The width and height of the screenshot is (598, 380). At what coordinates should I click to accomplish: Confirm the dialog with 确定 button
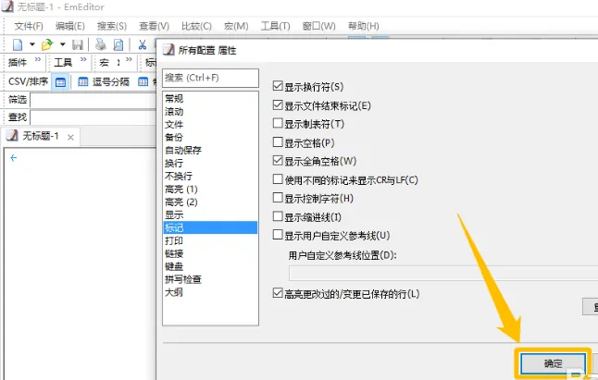[x=553, y=363]
